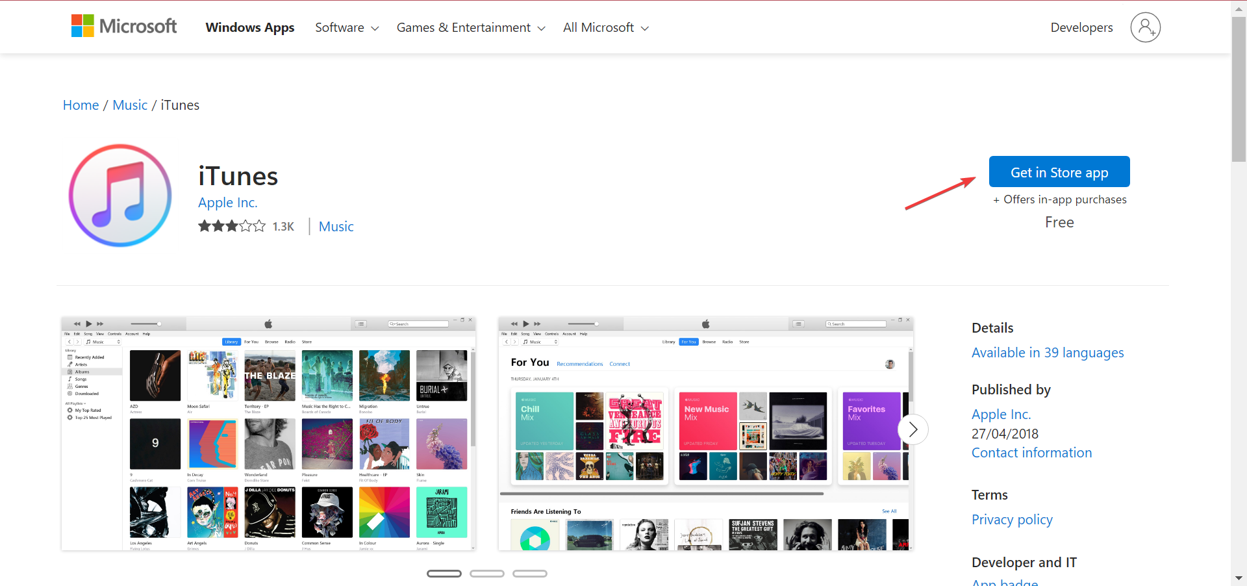
Task: Open Available in 39 languages link
Action: 1048,353
